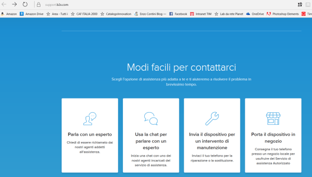This screenshot has width=312, height=177.
Task: Click the storefront shop icon
Action: (x=273, y=118)
